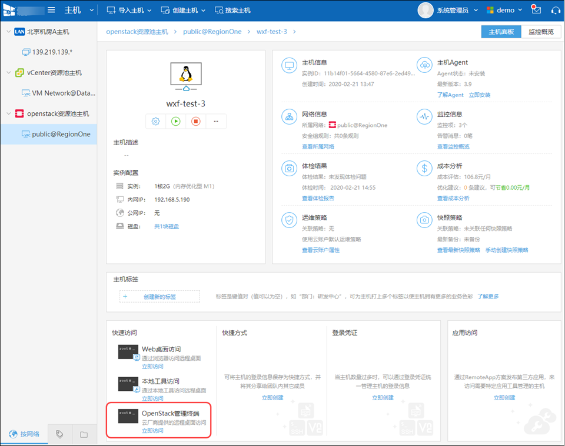Viewport: 565px width, 446px height.
Task: Open 查看成本分析 link
Action: [x=453, y=198]
